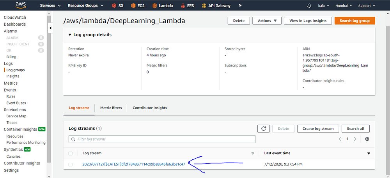
Task: Open the API Gateway shortcut
Action: [x=216, y=5]
